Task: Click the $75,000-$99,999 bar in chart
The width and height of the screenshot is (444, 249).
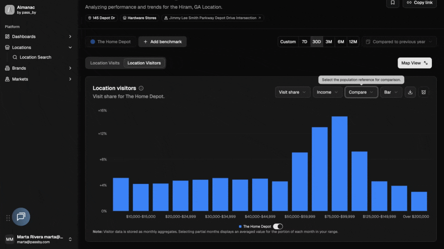Action: point(339,164)
